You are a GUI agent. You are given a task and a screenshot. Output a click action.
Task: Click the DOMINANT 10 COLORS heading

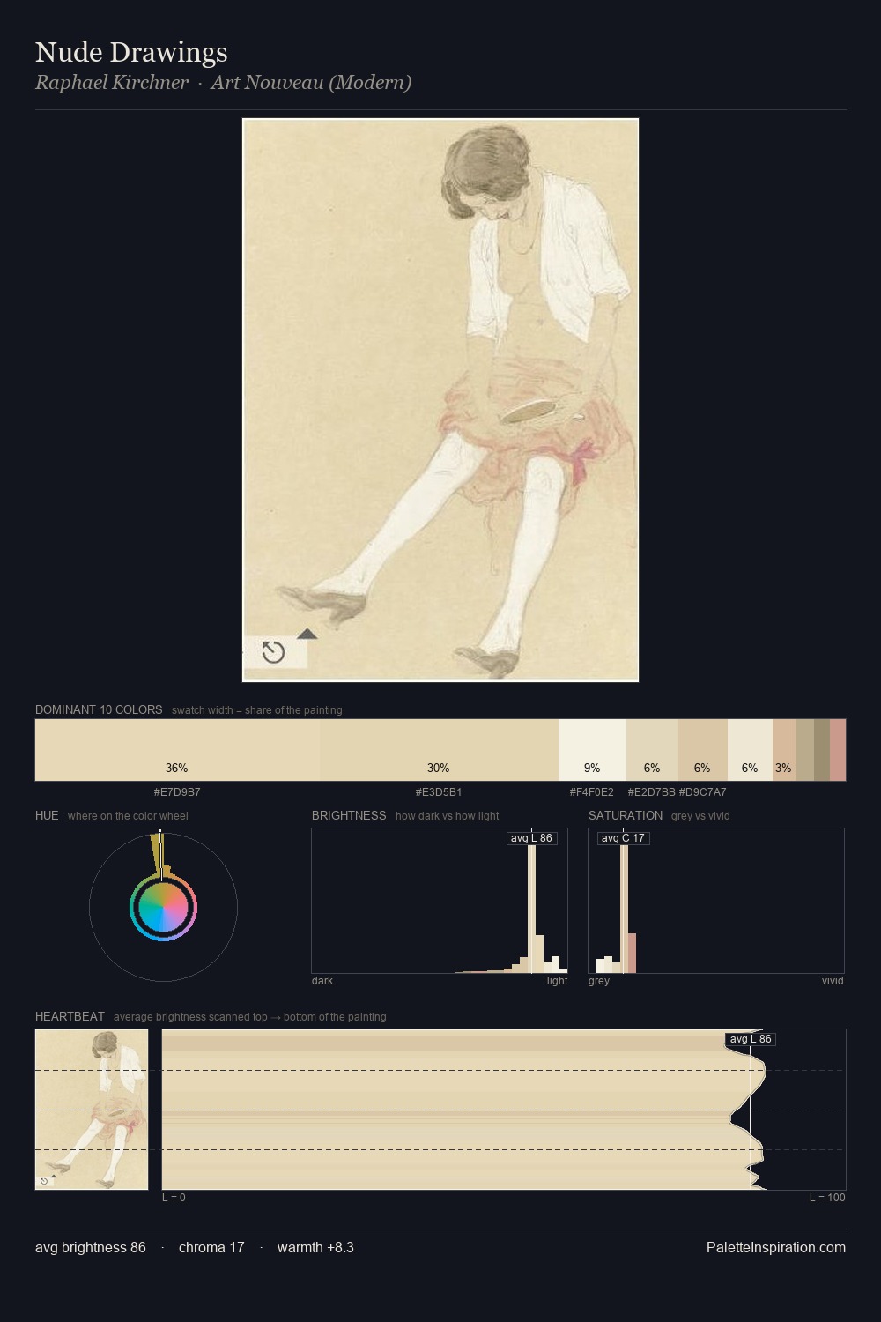[99, 709]
